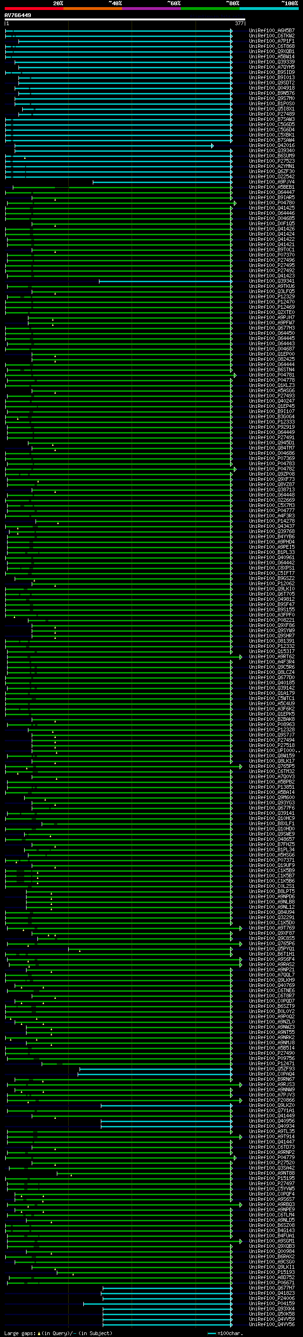Select the UniRef100_Q9M600 label
The height and width of the screenshot is (1337, 303).
tap(272, 798)
